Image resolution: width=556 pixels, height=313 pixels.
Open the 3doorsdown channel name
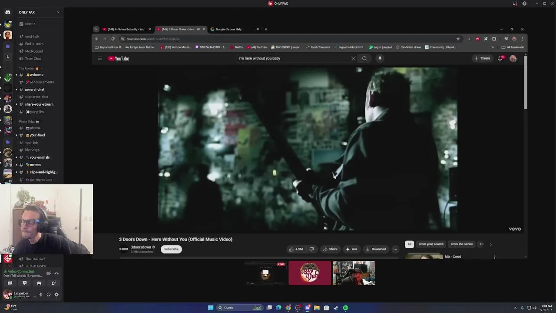(x=141, y=247)
